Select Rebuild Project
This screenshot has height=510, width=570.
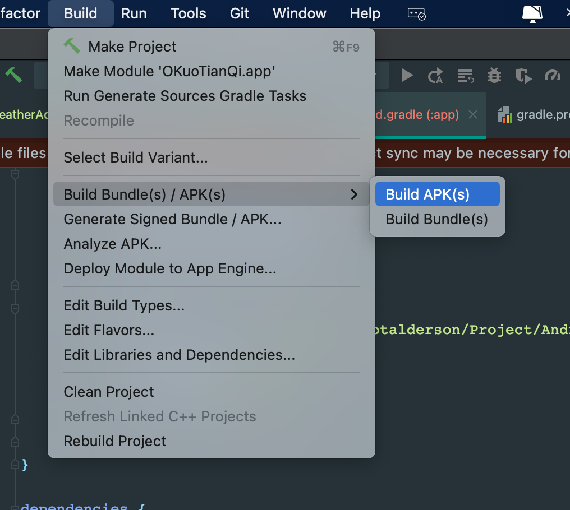click(x=211, y=441)
